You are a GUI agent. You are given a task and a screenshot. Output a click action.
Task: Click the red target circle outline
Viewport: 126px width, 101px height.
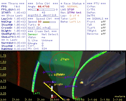62,65
